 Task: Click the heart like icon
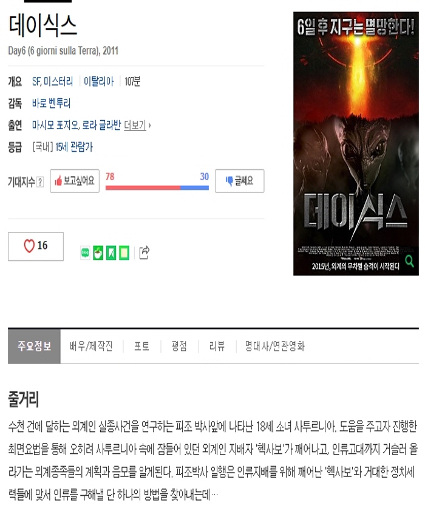pyautogui.click(x=29, y=246)
